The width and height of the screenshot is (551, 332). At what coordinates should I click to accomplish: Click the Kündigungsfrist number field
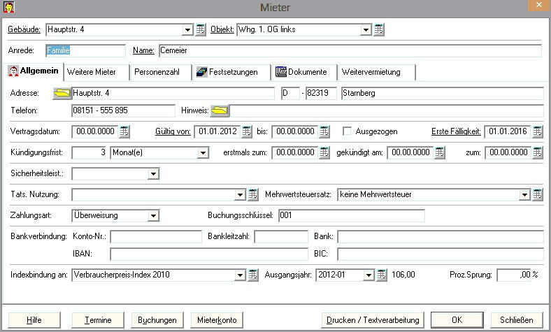pyautogui.click(x=89, y=153)
